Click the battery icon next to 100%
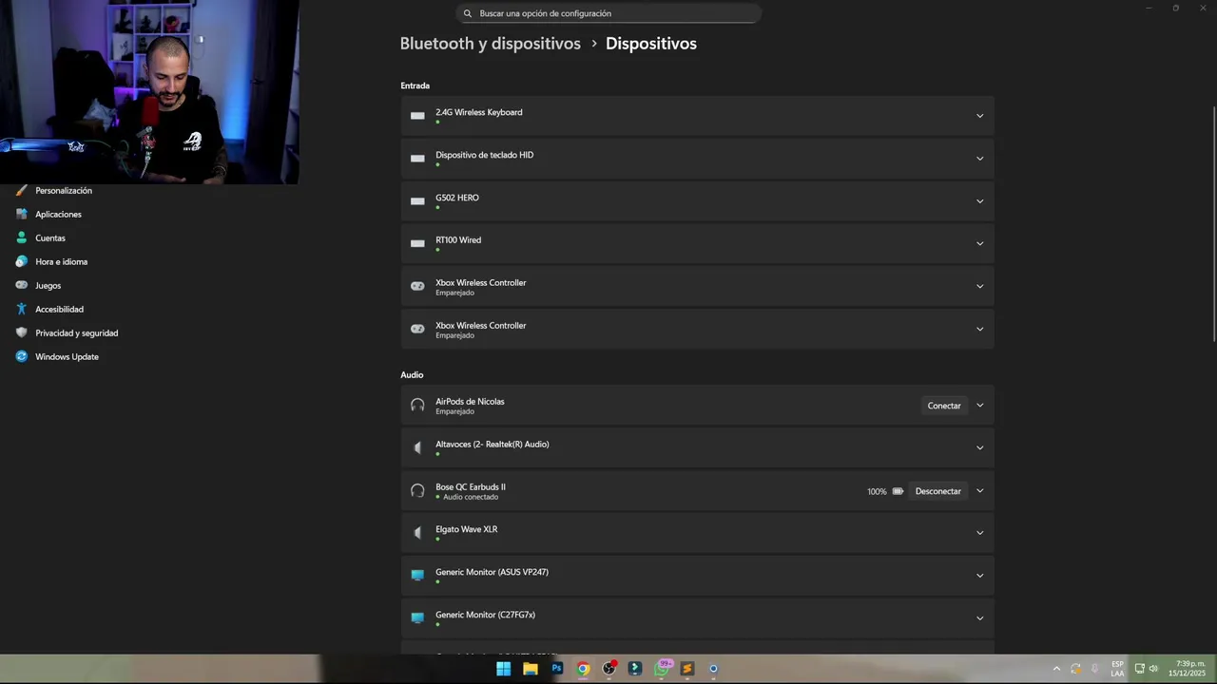Screen dimensions: 1217x684 pyautogui.click(x=898, y=491)
